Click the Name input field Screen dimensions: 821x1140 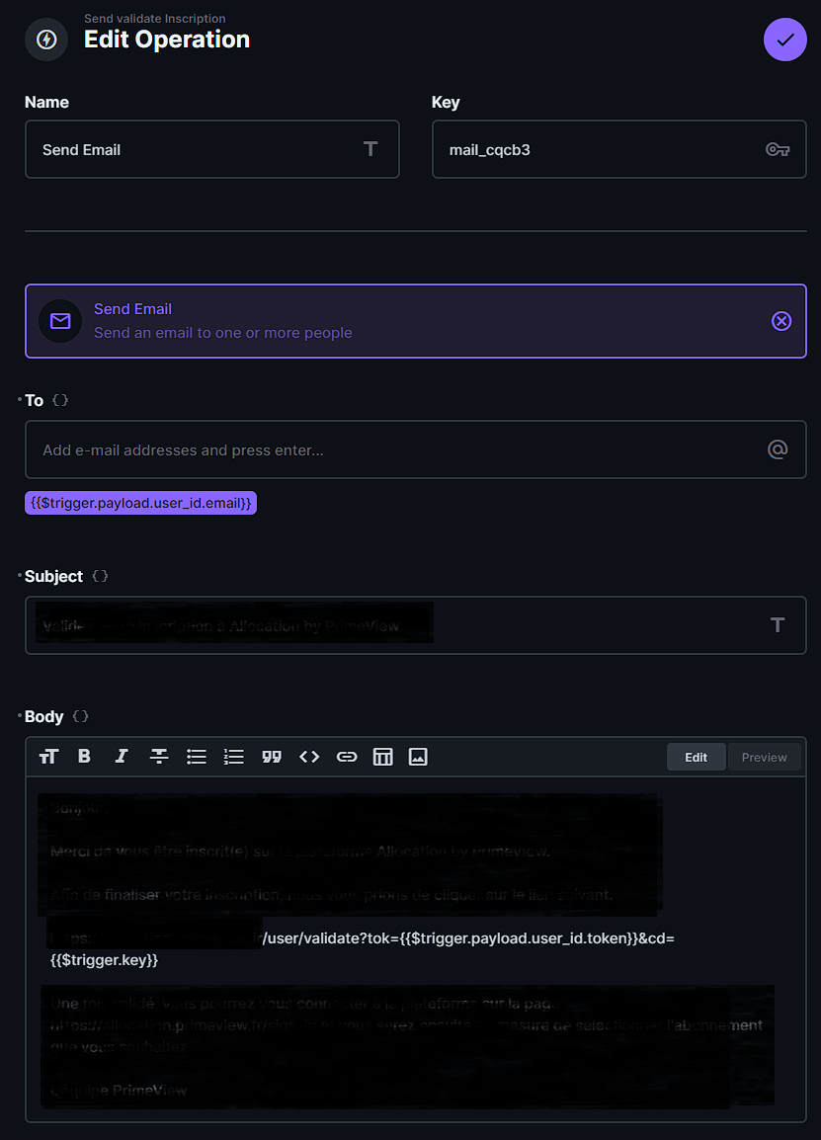pos(198,150)
